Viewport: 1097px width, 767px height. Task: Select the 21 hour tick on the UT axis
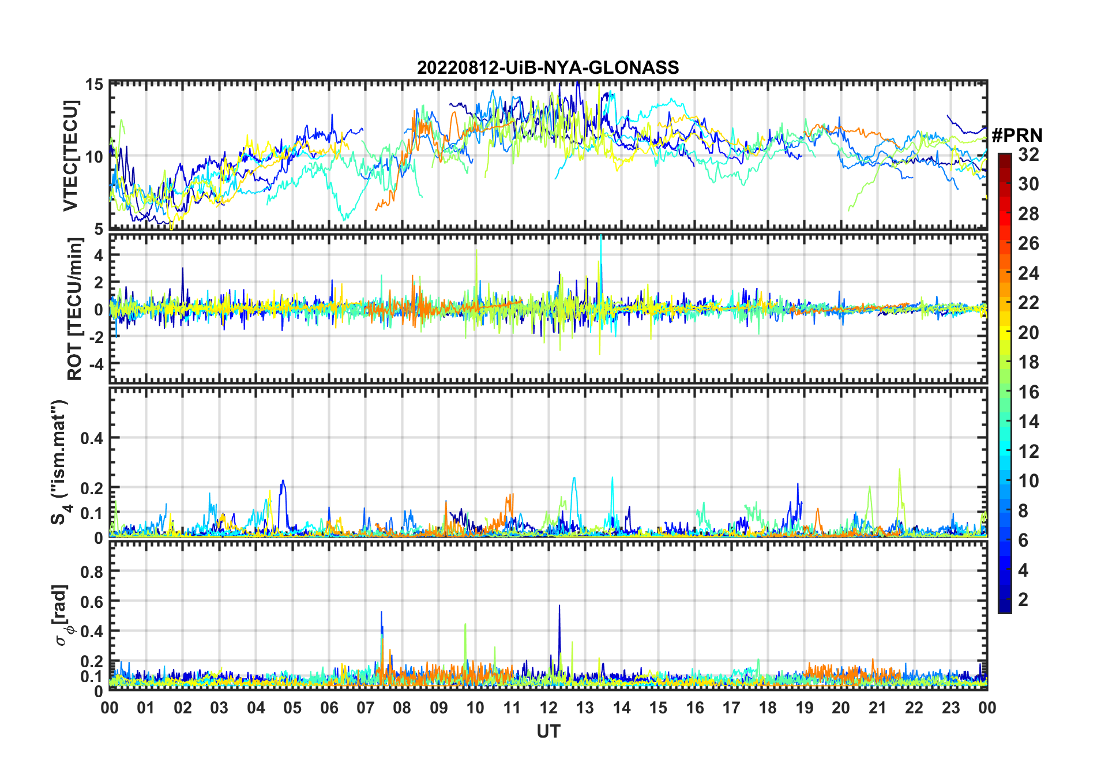click(x=878, y=708)
